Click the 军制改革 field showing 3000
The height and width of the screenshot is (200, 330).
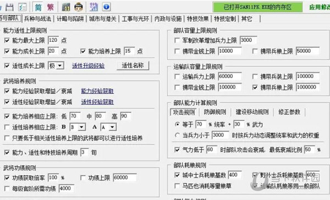(249, 40)
